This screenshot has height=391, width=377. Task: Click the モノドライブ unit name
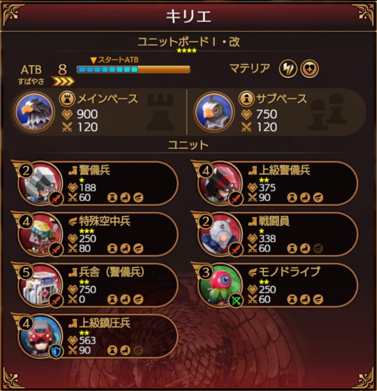coord(289,272)
